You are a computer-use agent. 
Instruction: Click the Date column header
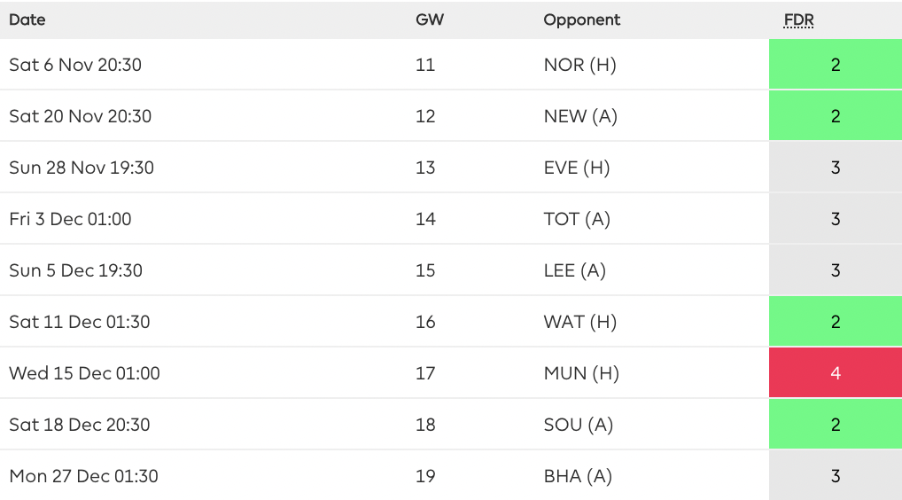pos(27,20)
